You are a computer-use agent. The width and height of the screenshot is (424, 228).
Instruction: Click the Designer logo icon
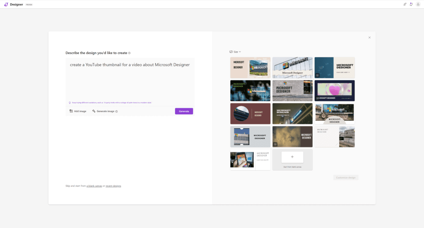tap(6, 4)
